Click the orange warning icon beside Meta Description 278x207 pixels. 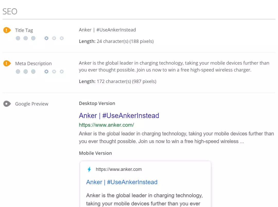pyautogui.click(x=7, y=63)
